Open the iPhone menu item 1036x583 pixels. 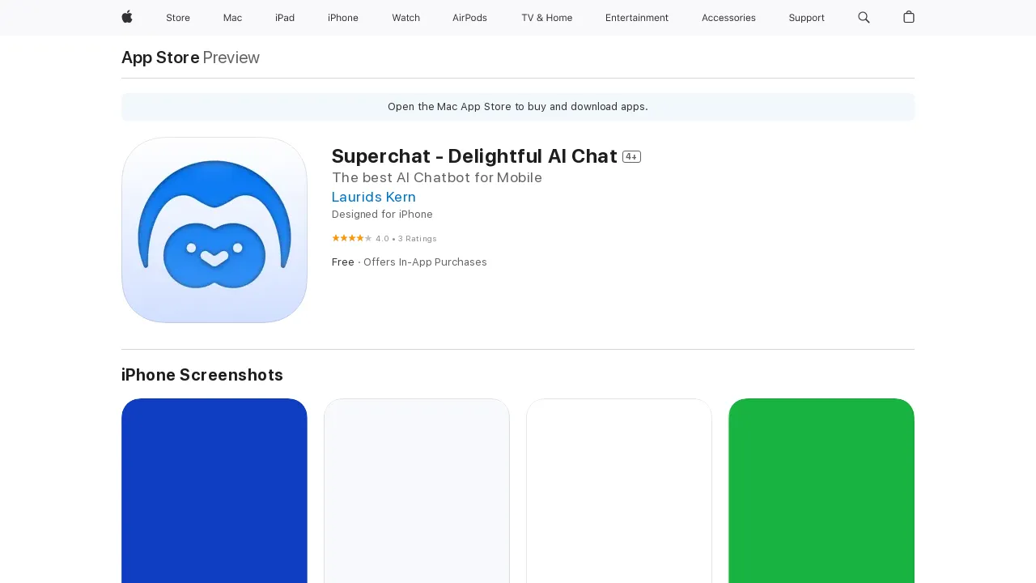tap(342, 17)
